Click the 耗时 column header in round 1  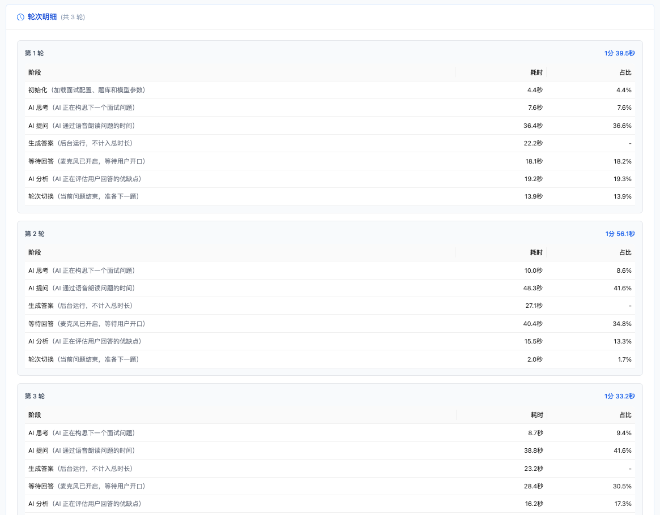536,72
